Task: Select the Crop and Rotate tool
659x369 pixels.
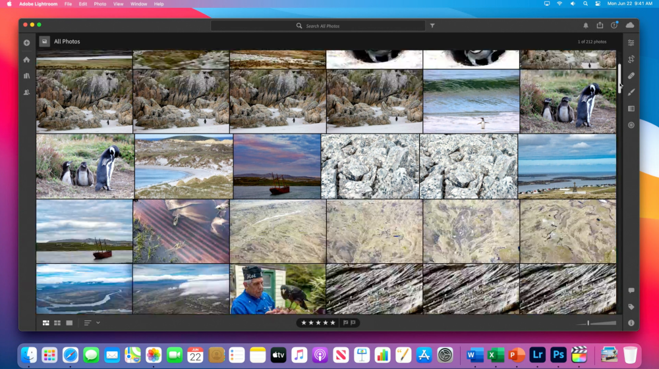Action: tap(631, 59)
